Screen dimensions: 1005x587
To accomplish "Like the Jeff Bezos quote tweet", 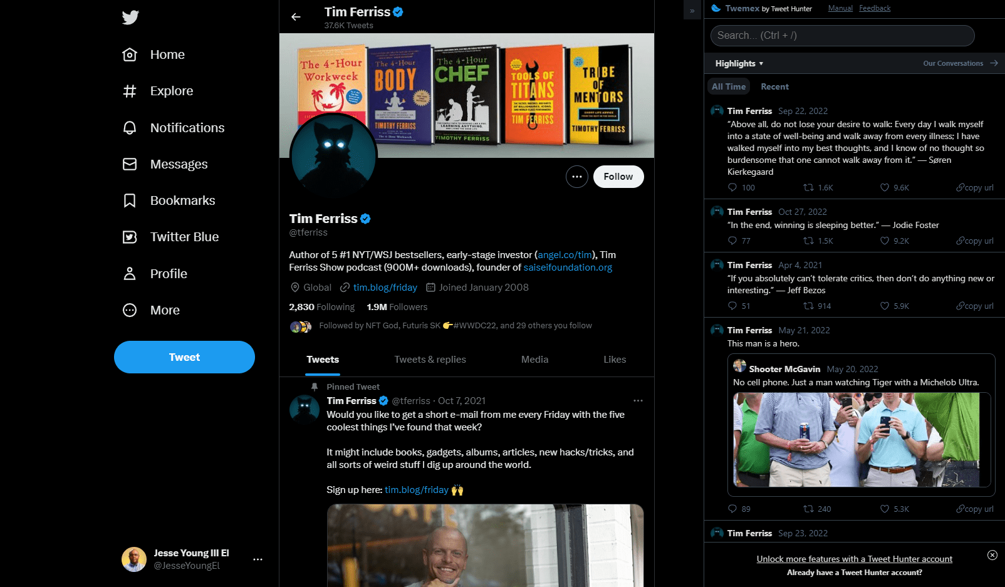I will coord(885,306).
